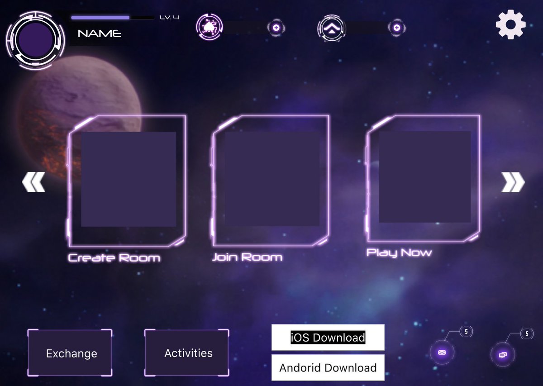The image size is (543, 386).
Task: Select the Join Room card
Action: coord(271,180)
